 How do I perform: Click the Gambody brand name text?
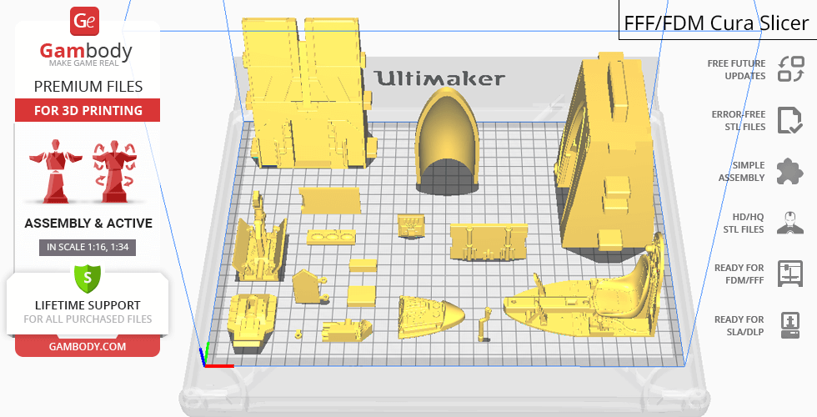[86, 51]
